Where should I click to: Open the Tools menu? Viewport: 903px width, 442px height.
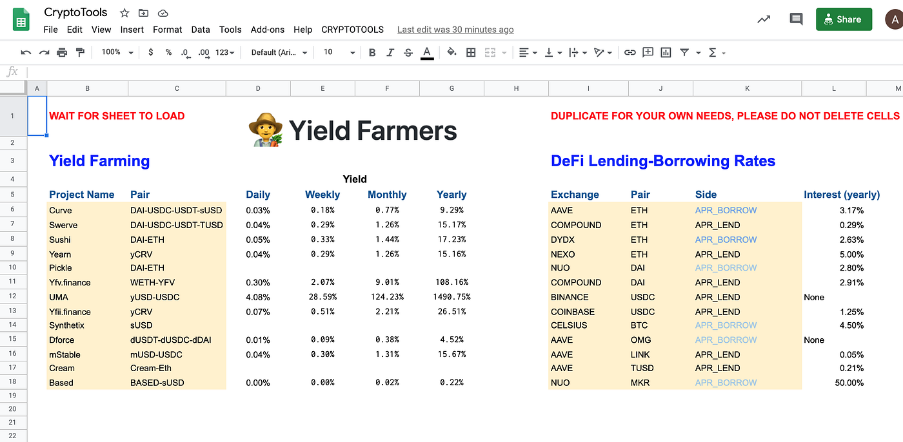tap(230, 30)
